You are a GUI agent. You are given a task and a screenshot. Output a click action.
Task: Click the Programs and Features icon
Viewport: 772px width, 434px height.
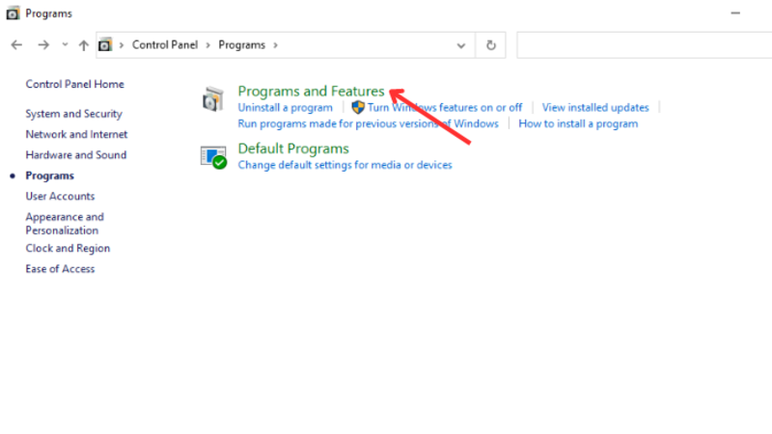[212, 99]
